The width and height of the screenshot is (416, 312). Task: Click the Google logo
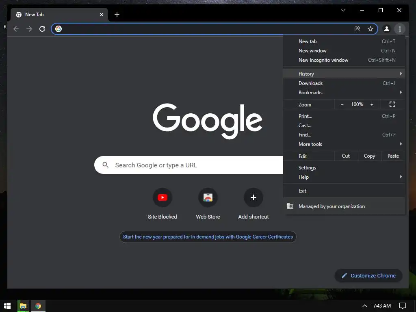click(208, 121)
